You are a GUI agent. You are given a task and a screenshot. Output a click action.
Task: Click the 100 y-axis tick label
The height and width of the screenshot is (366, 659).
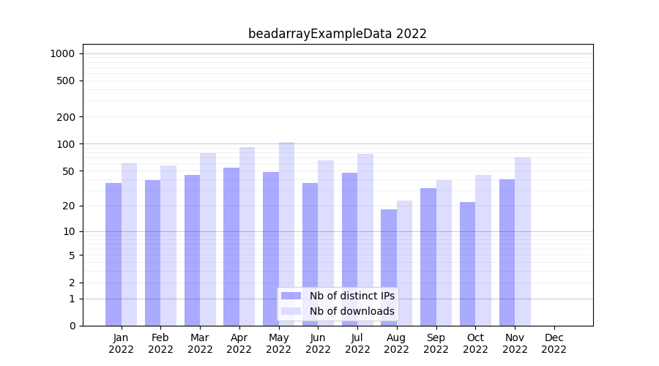tap(65, 144)
